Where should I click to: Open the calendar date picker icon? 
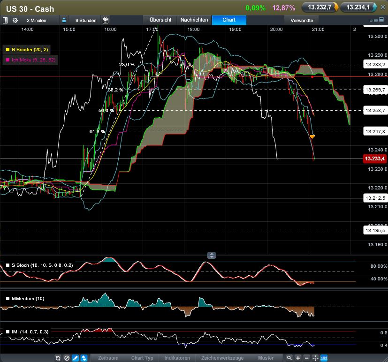coord(106,20)
